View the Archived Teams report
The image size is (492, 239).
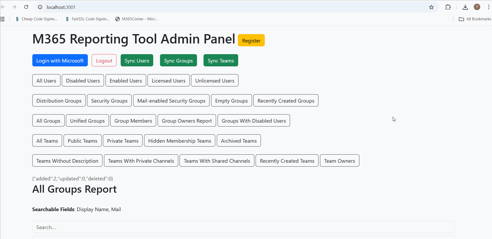(x=239, y=141)
